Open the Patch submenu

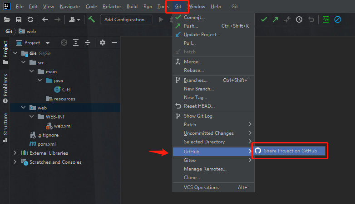click(x=213, y=124)
